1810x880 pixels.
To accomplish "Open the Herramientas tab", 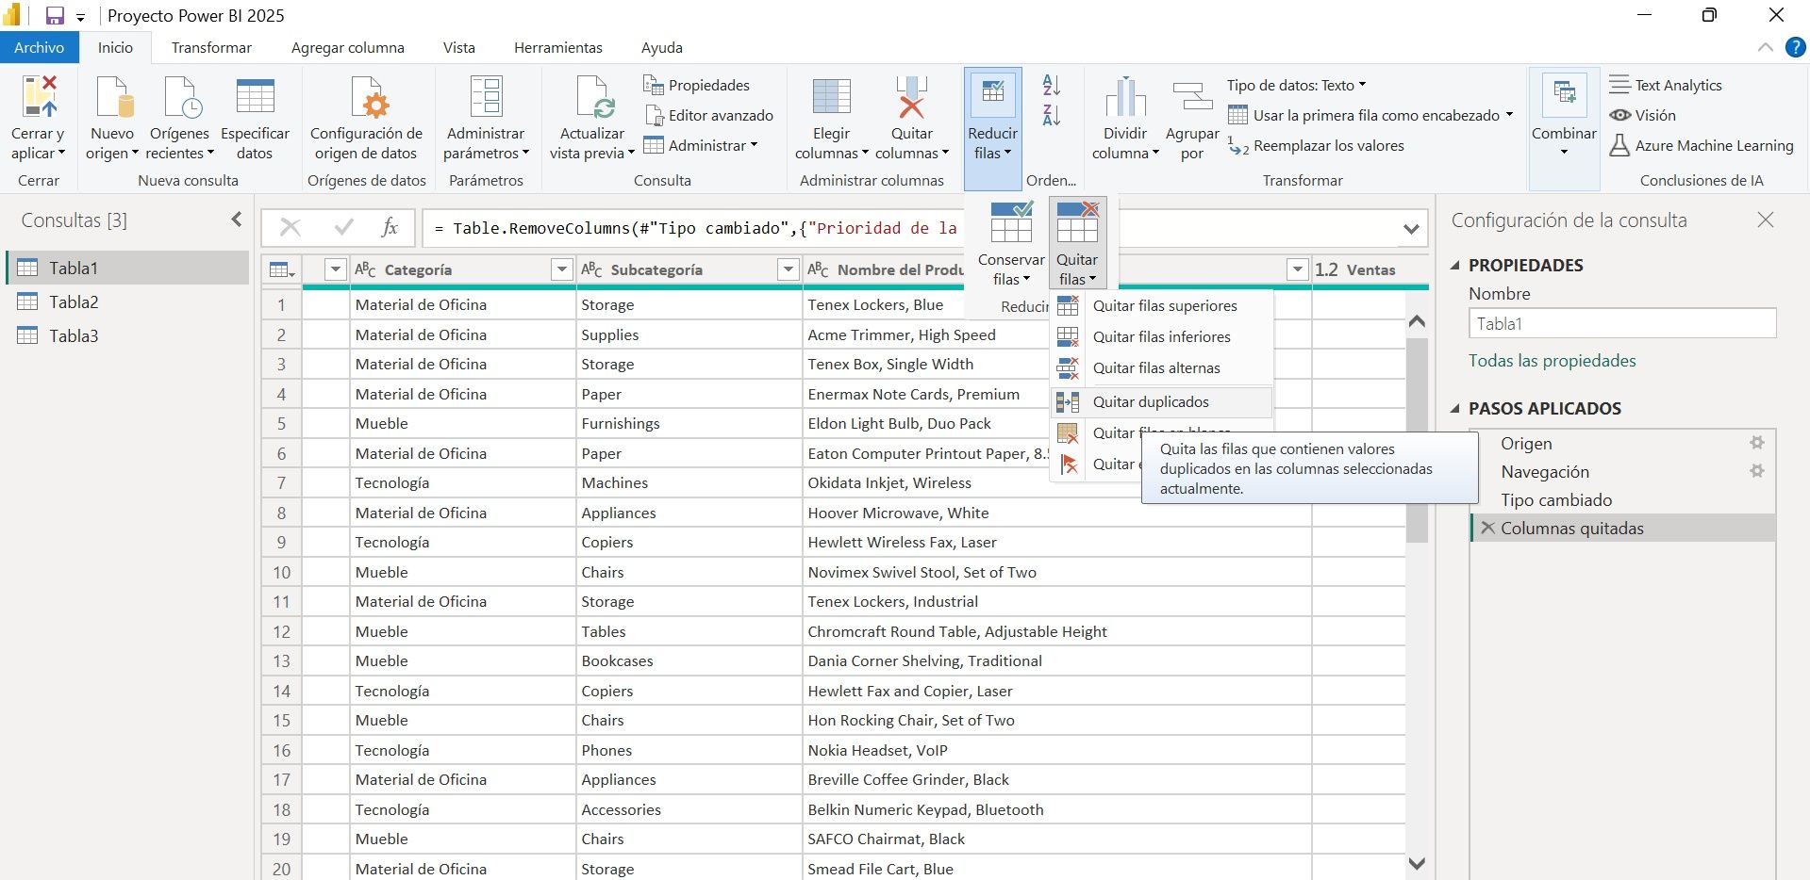I will (x=558, y=47).
